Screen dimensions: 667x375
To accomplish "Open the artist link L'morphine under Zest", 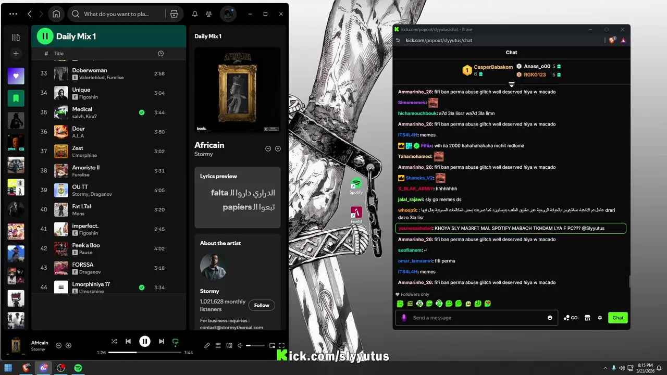I will point(84,155).
